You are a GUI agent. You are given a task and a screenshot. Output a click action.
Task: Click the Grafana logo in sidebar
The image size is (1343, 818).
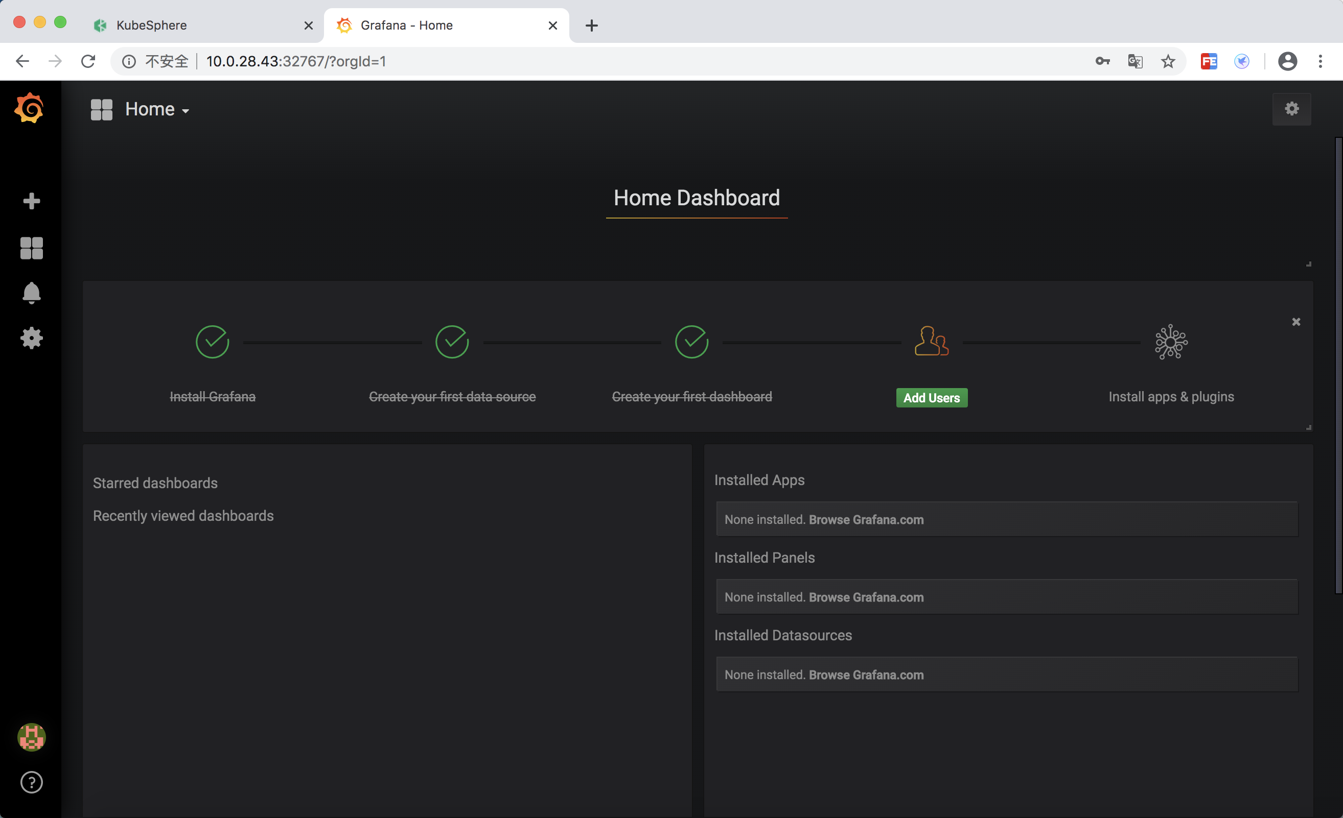point(30,108)
